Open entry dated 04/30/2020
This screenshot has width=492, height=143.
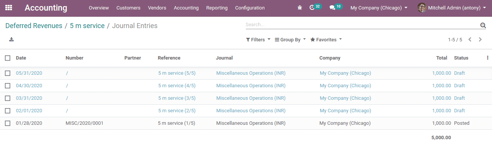pyautogui.click(x=29, y=86)
